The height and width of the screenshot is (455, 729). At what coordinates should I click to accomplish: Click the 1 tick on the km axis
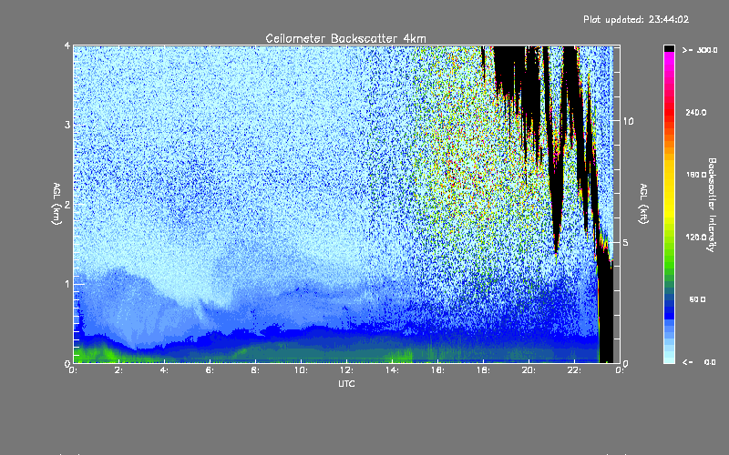pyautogui.click(x=67, y=284)
